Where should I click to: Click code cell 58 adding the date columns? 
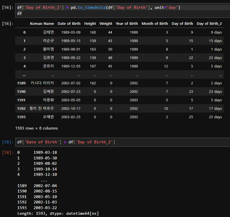tap(123, 142)
